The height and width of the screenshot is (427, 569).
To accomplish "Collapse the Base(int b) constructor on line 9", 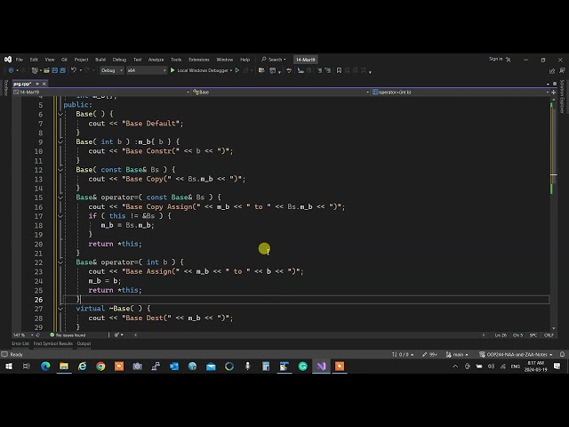I will [60, 142].
